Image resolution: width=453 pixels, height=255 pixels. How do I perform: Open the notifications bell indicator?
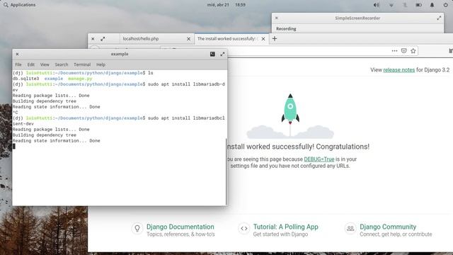pos(432,5)
